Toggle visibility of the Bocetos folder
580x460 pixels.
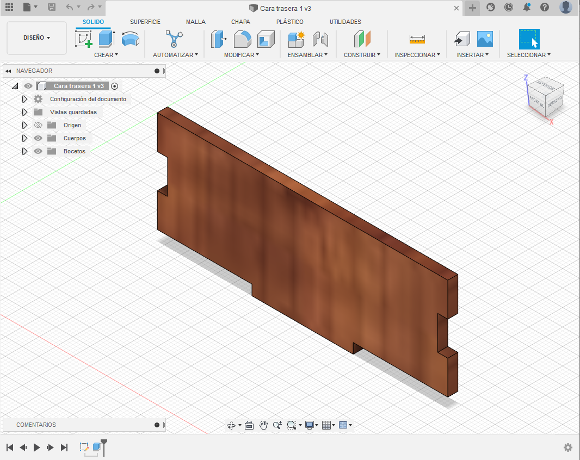point(38,151)
